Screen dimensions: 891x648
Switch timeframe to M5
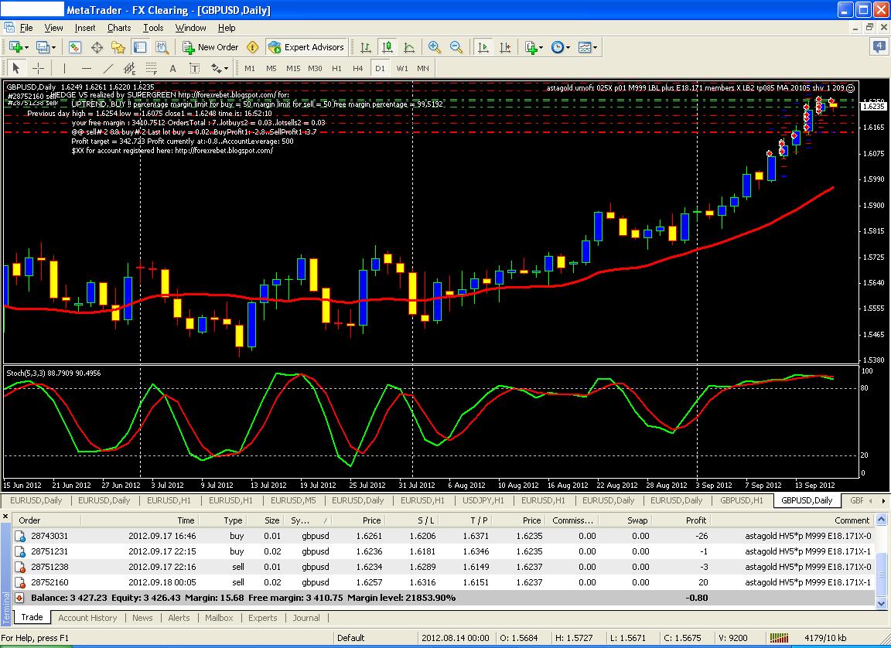tap(271, 68)
